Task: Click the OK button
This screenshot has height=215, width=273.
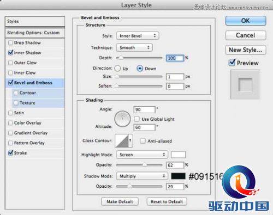Action: point(246,21)
